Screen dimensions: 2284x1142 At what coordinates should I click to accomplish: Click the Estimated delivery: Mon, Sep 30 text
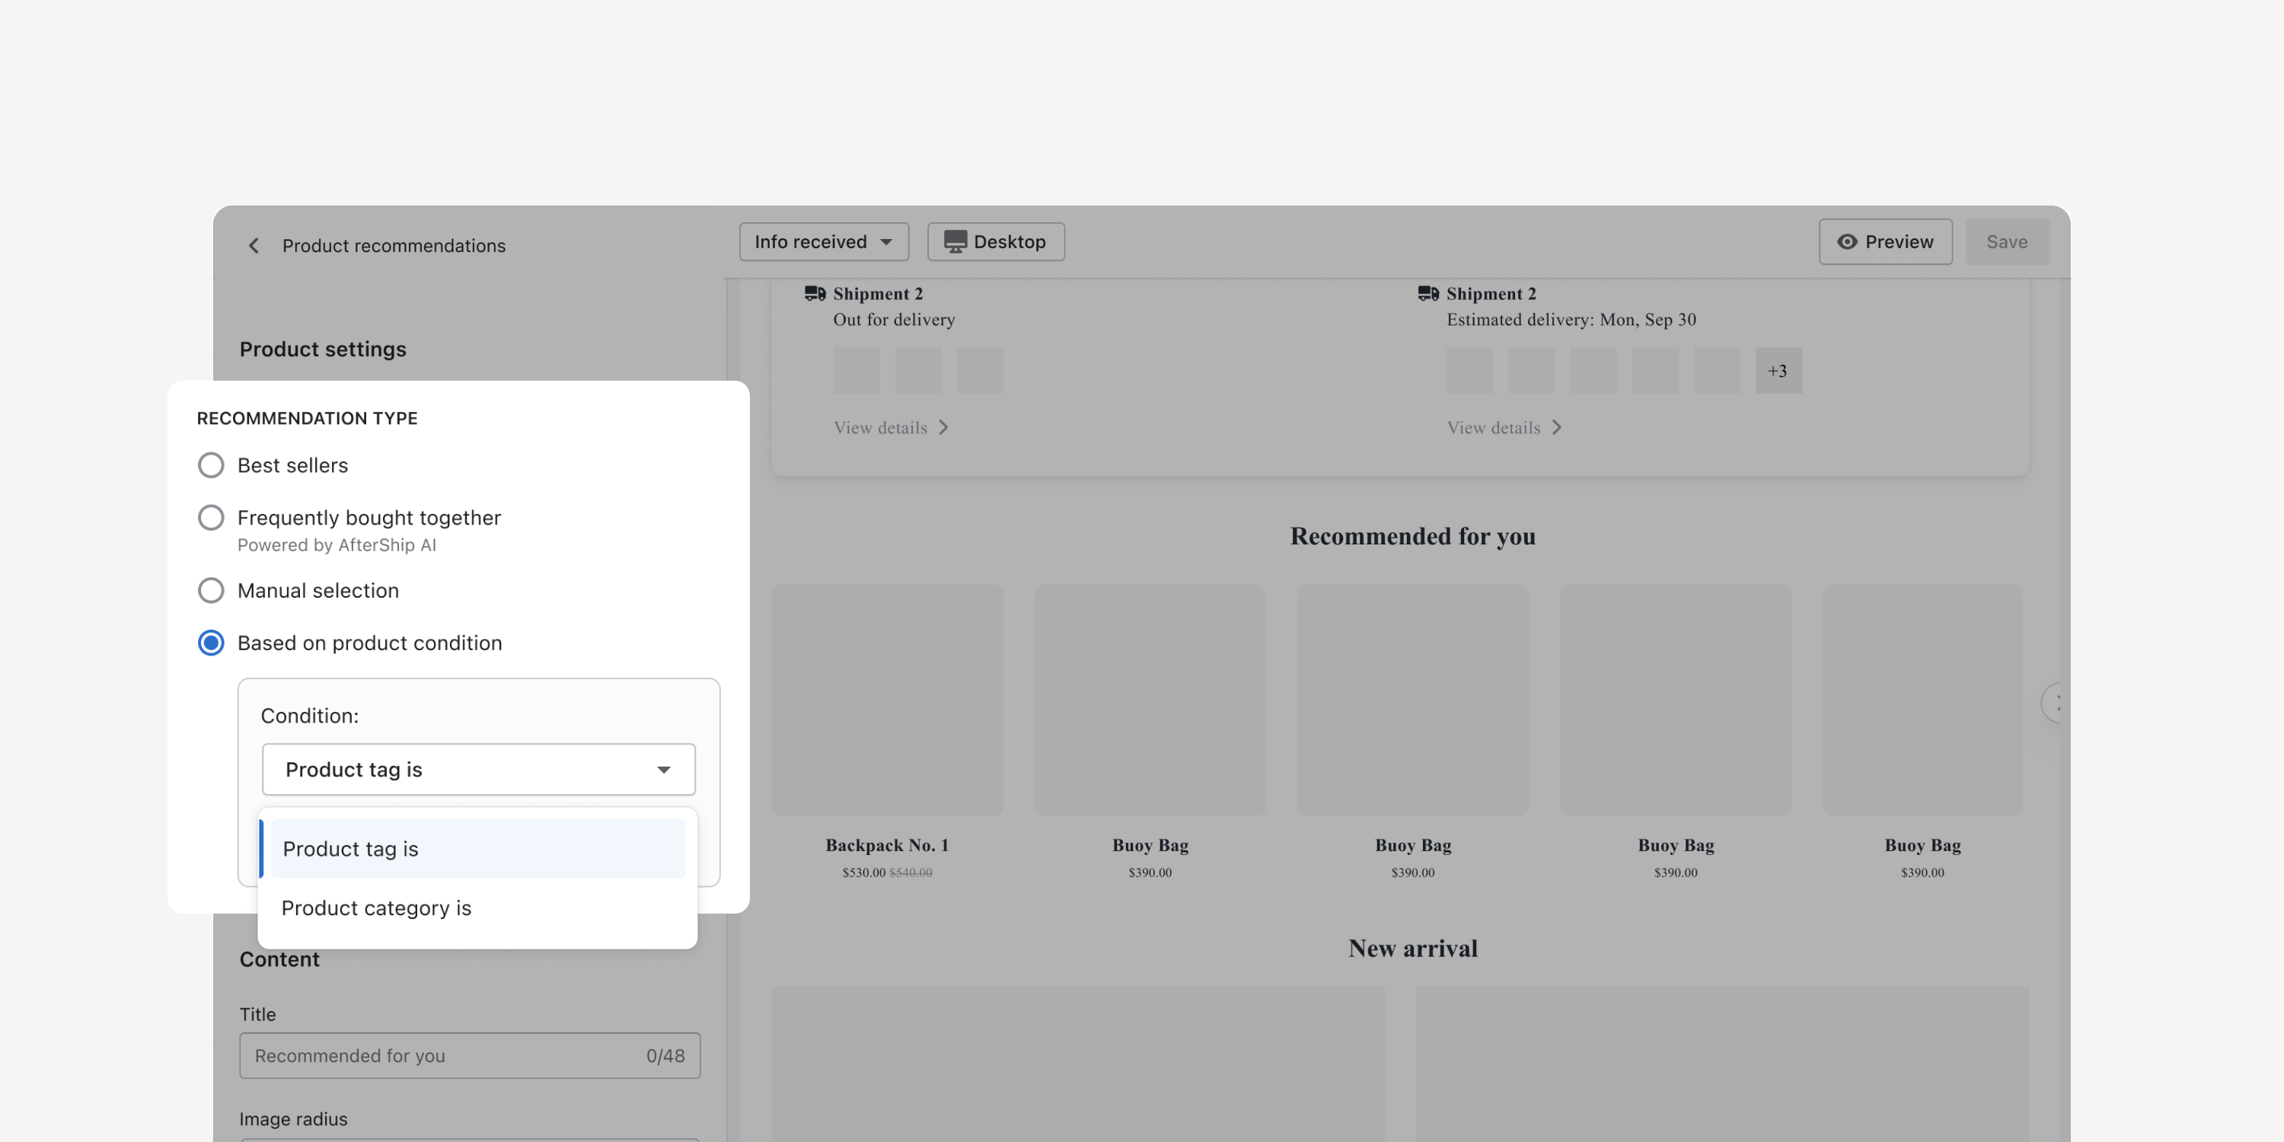(x=1571, y=319)
